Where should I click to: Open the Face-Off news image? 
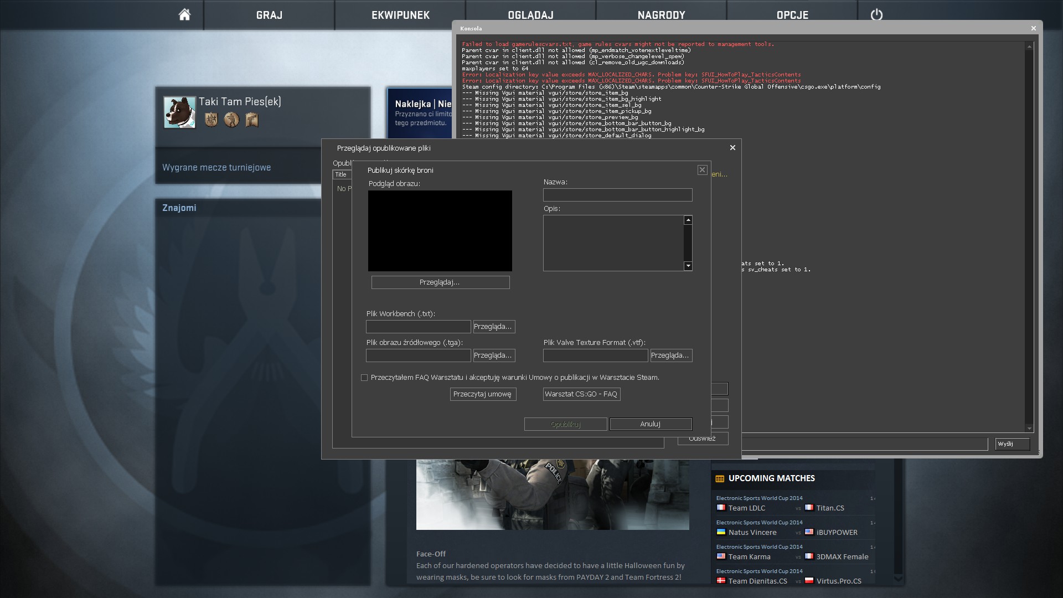coord(553,494)
